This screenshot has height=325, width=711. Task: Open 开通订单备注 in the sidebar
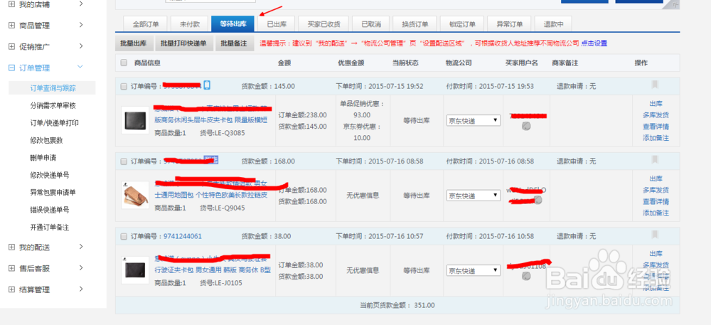tap(50, 227)
